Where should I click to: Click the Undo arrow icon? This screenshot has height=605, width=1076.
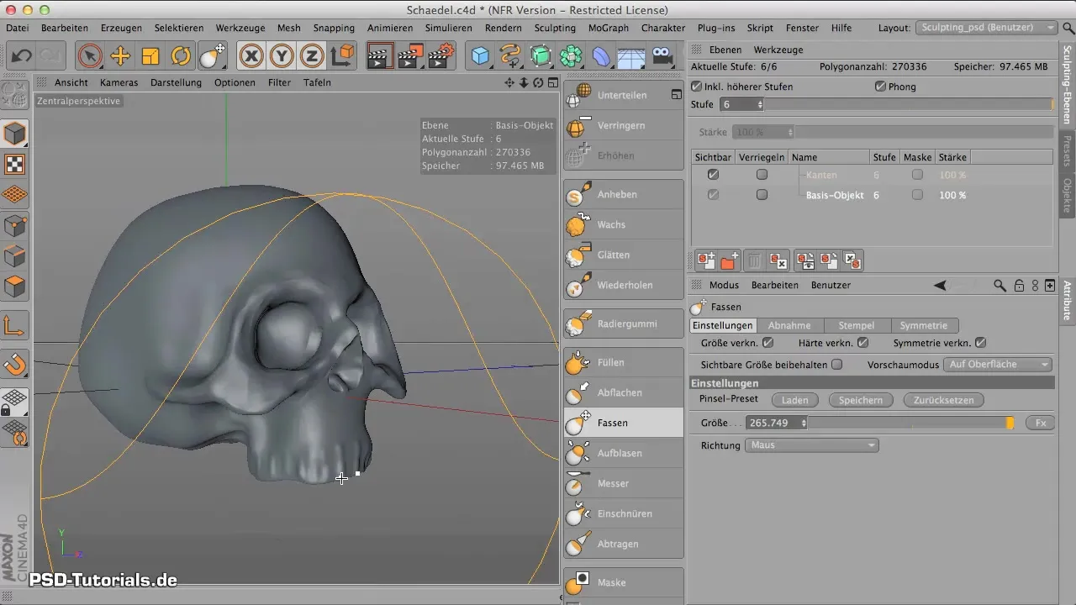(x=21, y=56)
